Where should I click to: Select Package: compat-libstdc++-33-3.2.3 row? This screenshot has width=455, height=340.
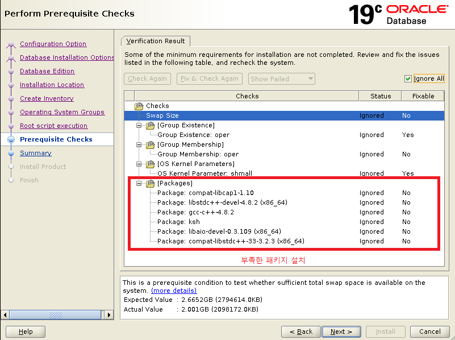coord(285,241)
